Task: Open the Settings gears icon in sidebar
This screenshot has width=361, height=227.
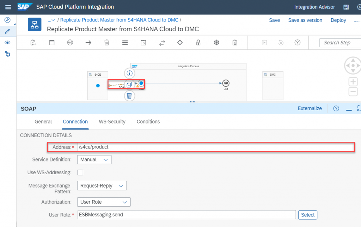Action: 7,54
